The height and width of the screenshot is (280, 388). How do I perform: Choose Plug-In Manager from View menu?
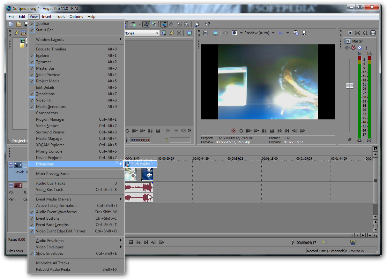coord(76,119)
